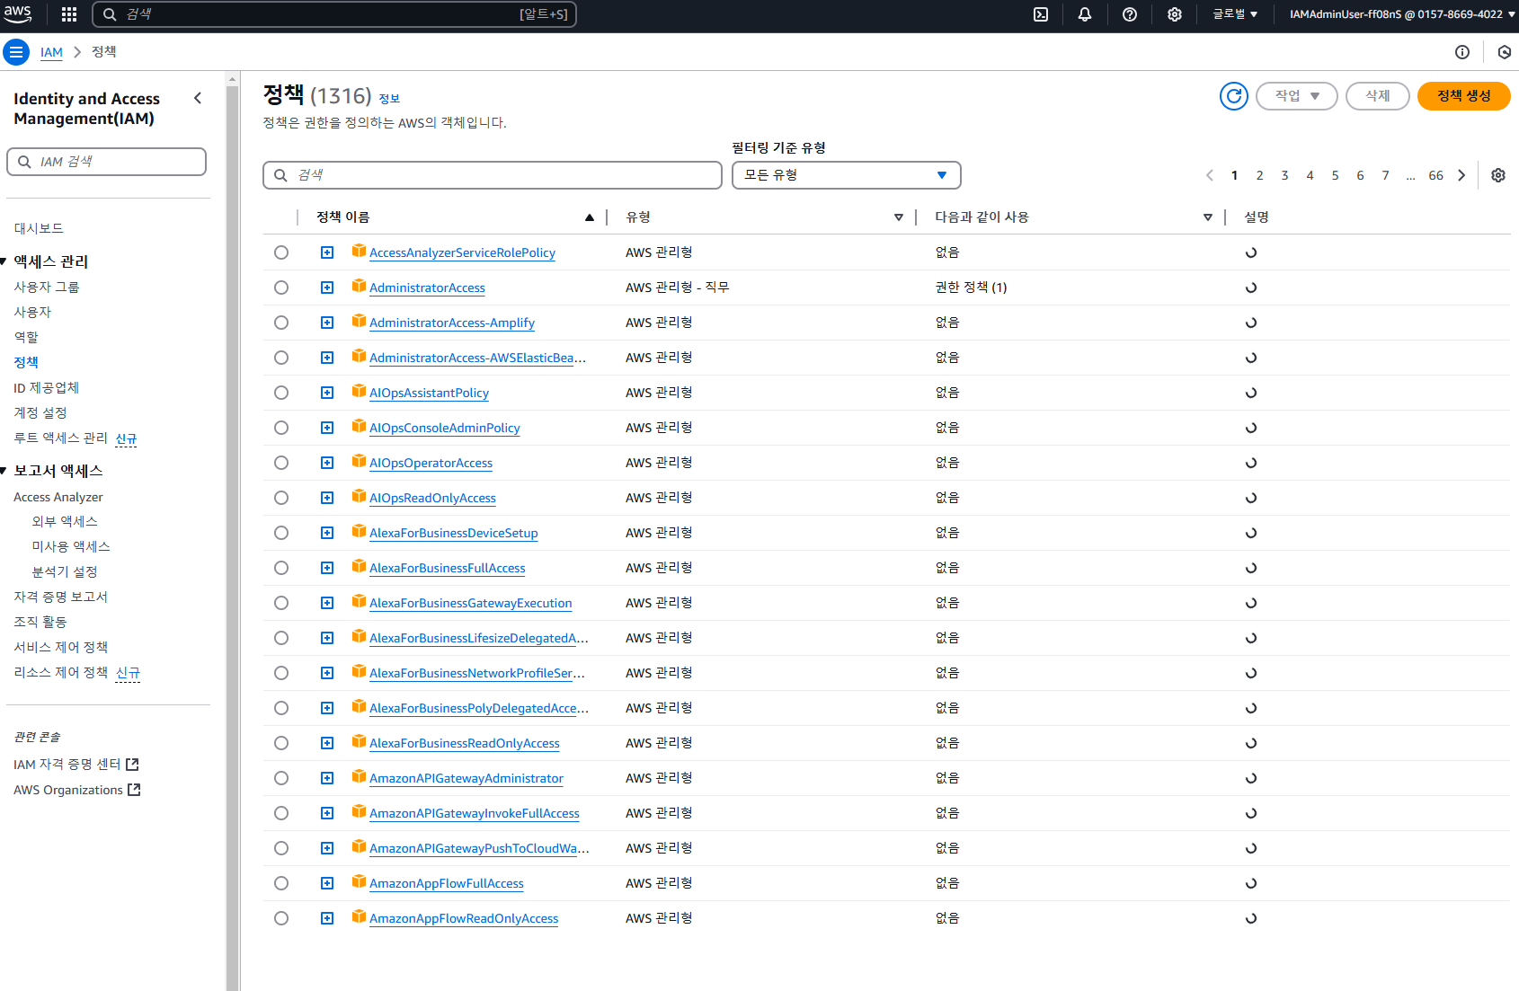Click the policy cube icon for AmazonAppFlowFullAccess
Viewport: 1519px width, 991px height.
[x=359, y=881]
